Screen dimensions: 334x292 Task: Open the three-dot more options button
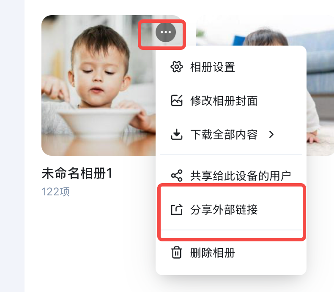pos(165,32)
